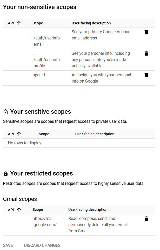Delete the userinfo.email scope row
This screenshot has height=250, width=160.
pos(146,32)
